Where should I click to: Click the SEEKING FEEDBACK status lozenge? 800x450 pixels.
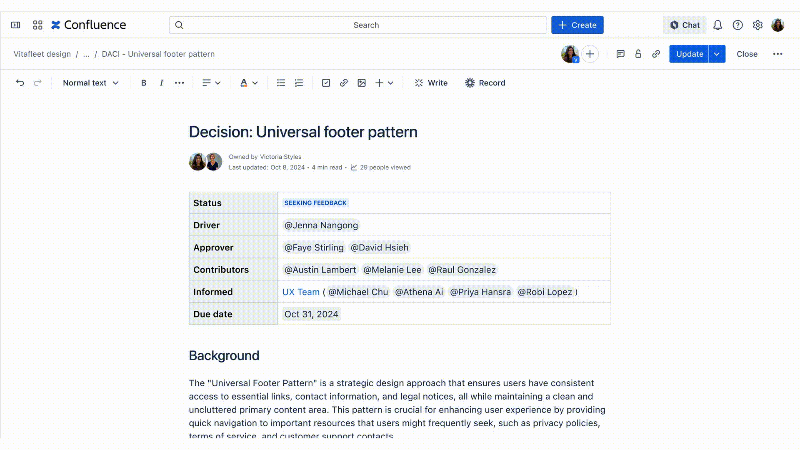pos(315,202)
